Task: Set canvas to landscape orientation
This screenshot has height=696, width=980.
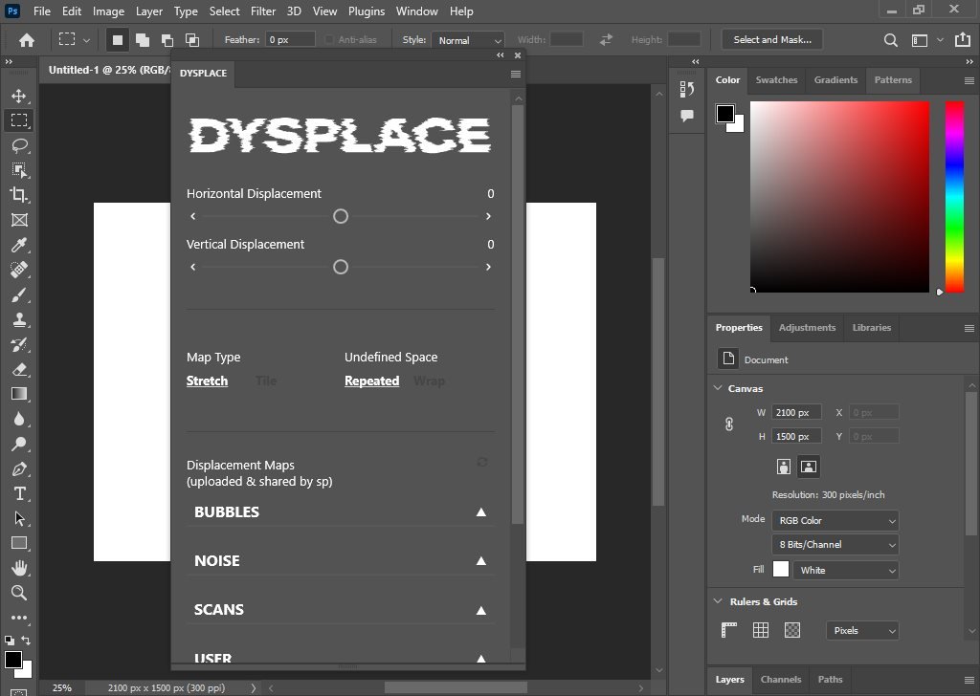Action: click(809, 467)
